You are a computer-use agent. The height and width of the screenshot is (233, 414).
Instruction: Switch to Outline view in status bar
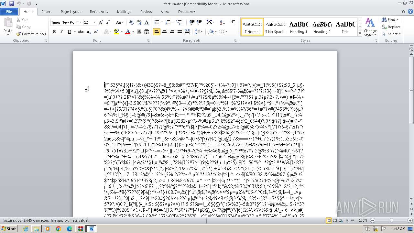(346, 220)
